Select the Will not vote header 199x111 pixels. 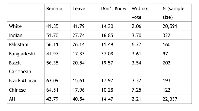(140, 13)
